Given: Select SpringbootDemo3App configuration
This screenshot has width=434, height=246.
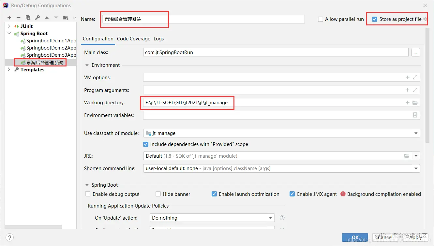Looking at the screenshot, I should (x=48, y=55).
